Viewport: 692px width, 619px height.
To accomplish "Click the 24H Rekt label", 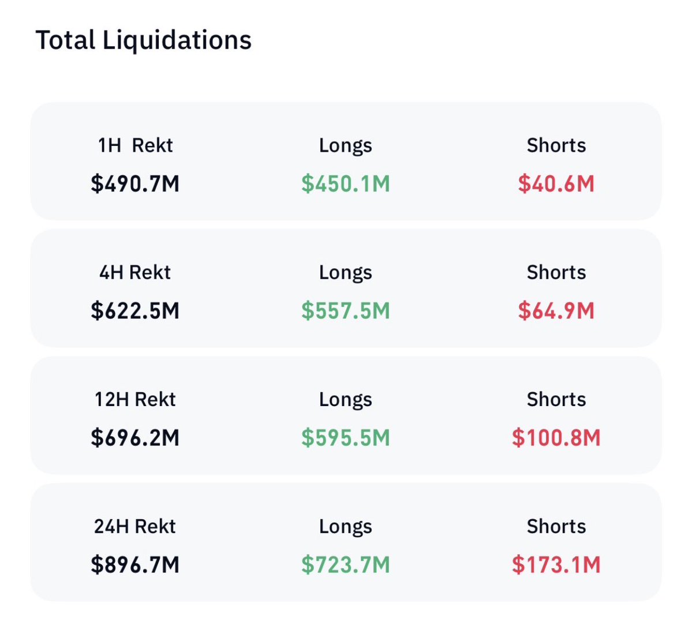I will (135, 526).
